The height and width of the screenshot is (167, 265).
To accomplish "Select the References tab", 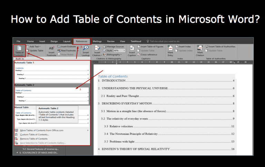I will 82,41.
